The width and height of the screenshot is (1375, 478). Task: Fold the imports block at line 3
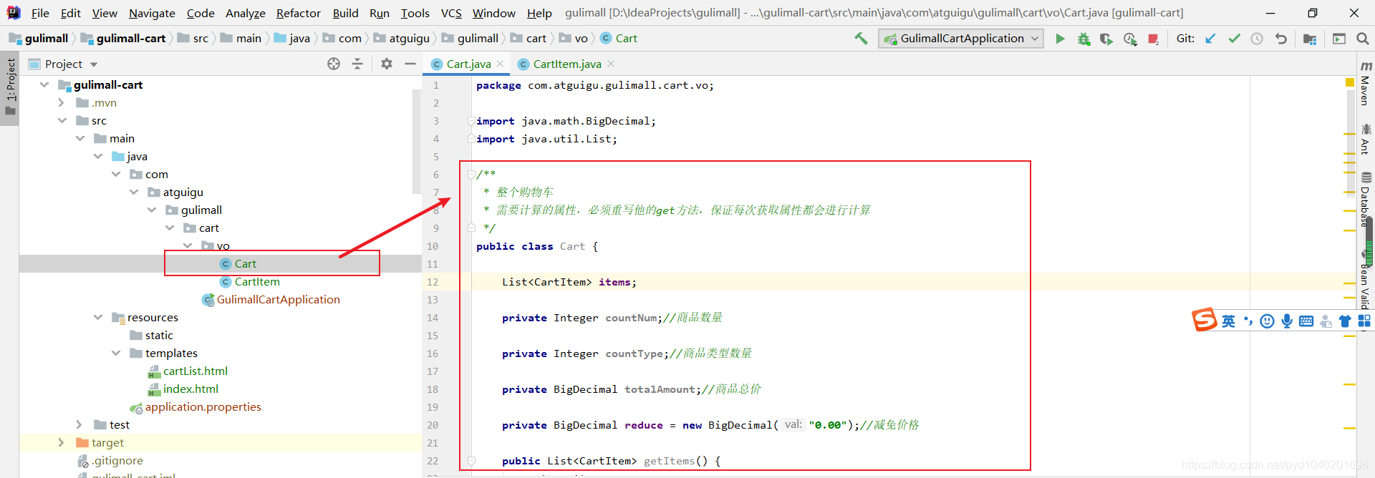click(471, 120)
